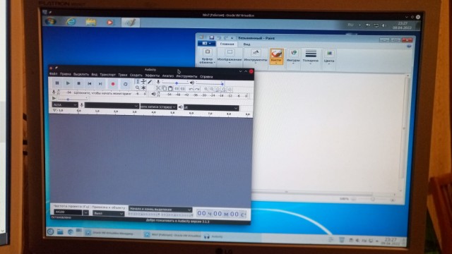The image size is (452, 254).
Task: Skip to start in Audacity transport
Action: (90, 83)
